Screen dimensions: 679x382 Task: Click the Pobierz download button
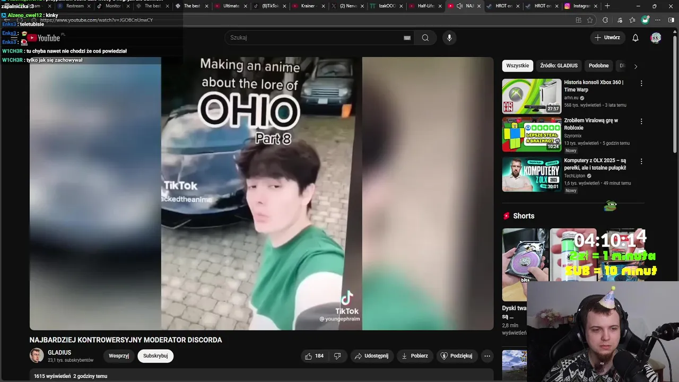coord(414,356)
